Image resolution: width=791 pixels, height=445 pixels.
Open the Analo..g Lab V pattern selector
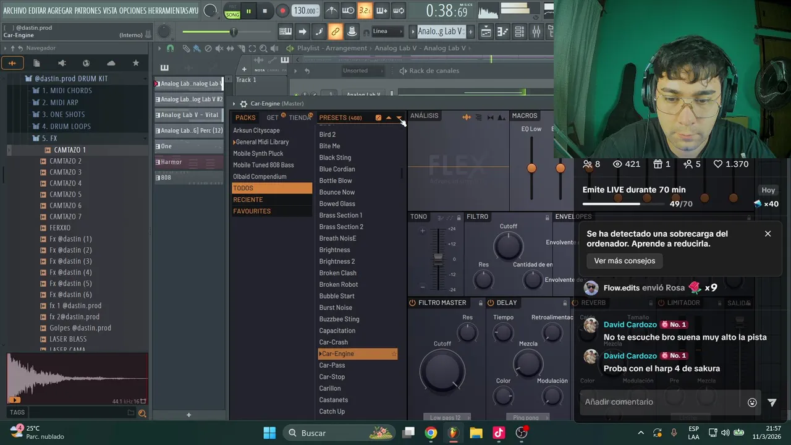pos(441,32)
